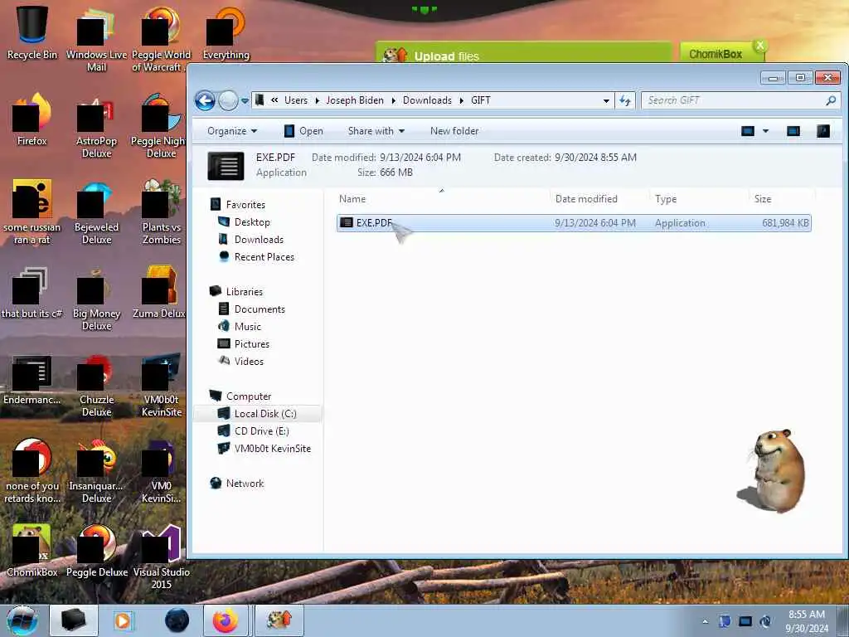This screenshot has width=849, height=637.
Task: Click Firefox on the taskbar
Action: [226, 620]
